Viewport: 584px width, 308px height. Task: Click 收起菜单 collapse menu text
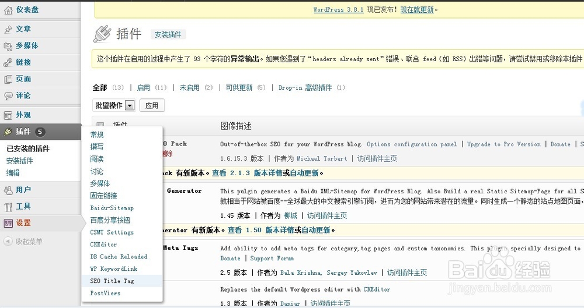(x=29, y=242)
